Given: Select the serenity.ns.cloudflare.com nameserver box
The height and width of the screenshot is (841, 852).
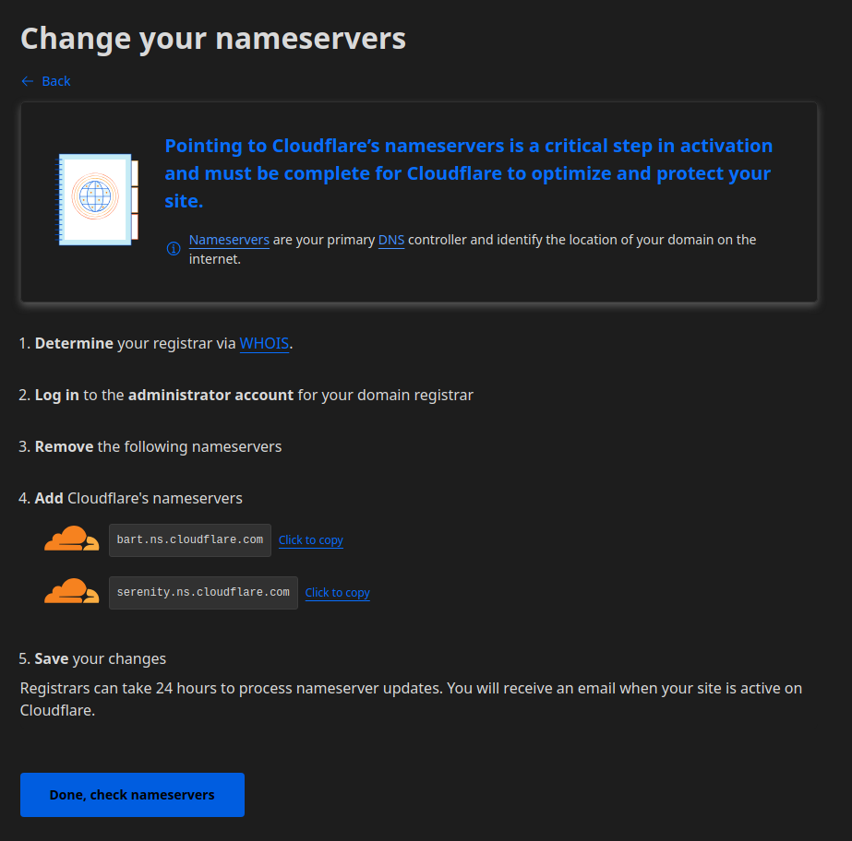Looking at the screenshot, I should coord(203,592).
